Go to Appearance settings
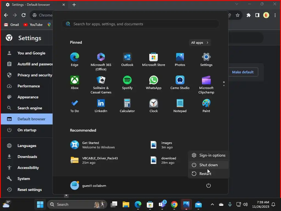 coord(27,97)
